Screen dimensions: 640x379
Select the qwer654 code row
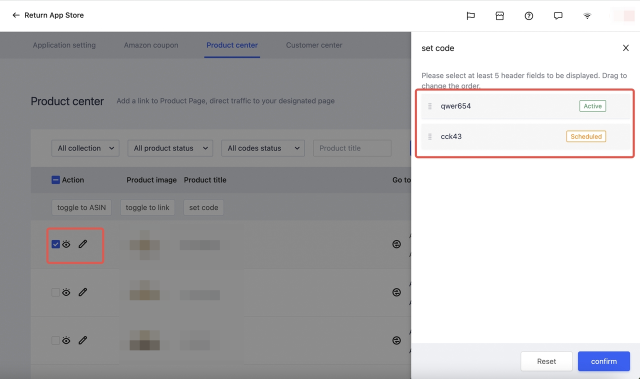click(x=525, y=106)
